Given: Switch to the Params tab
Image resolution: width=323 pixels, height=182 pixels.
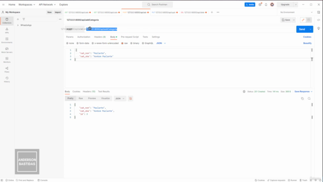Looking at the screenshot, I should tap(70, 37).
